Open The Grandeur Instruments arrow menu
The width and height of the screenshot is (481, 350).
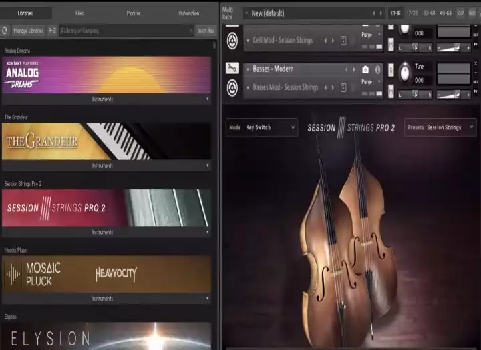pyautogui.click(x=207, y=165)
